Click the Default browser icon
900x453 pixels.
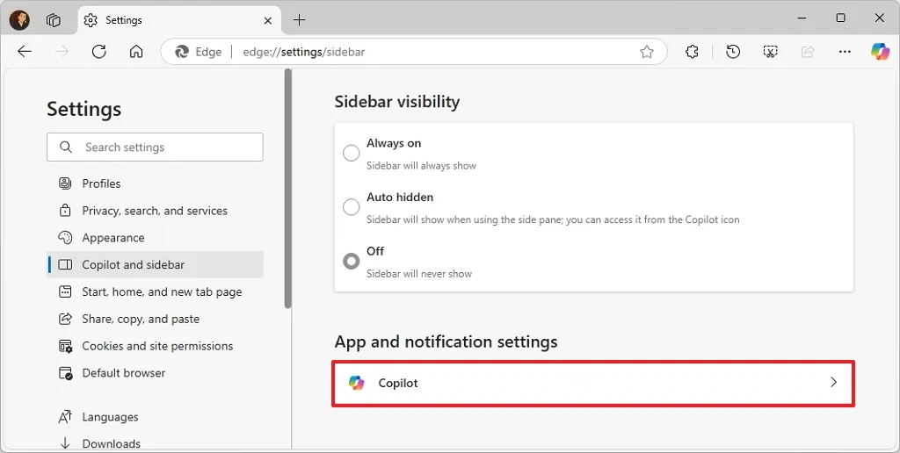[65, 373]
